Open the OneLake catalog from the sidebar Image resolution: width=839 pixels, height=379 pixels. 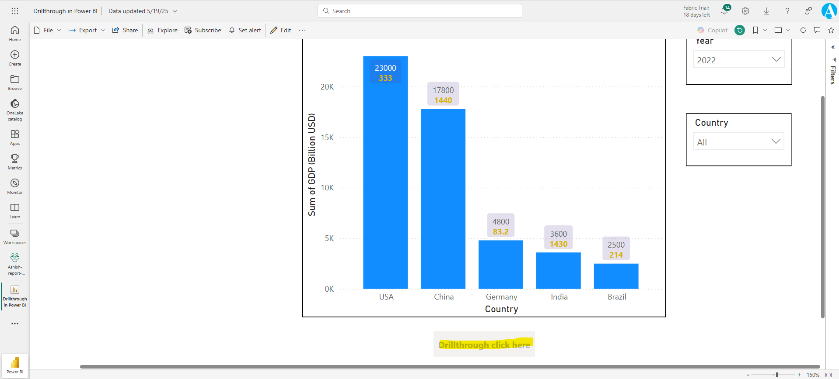15,109
